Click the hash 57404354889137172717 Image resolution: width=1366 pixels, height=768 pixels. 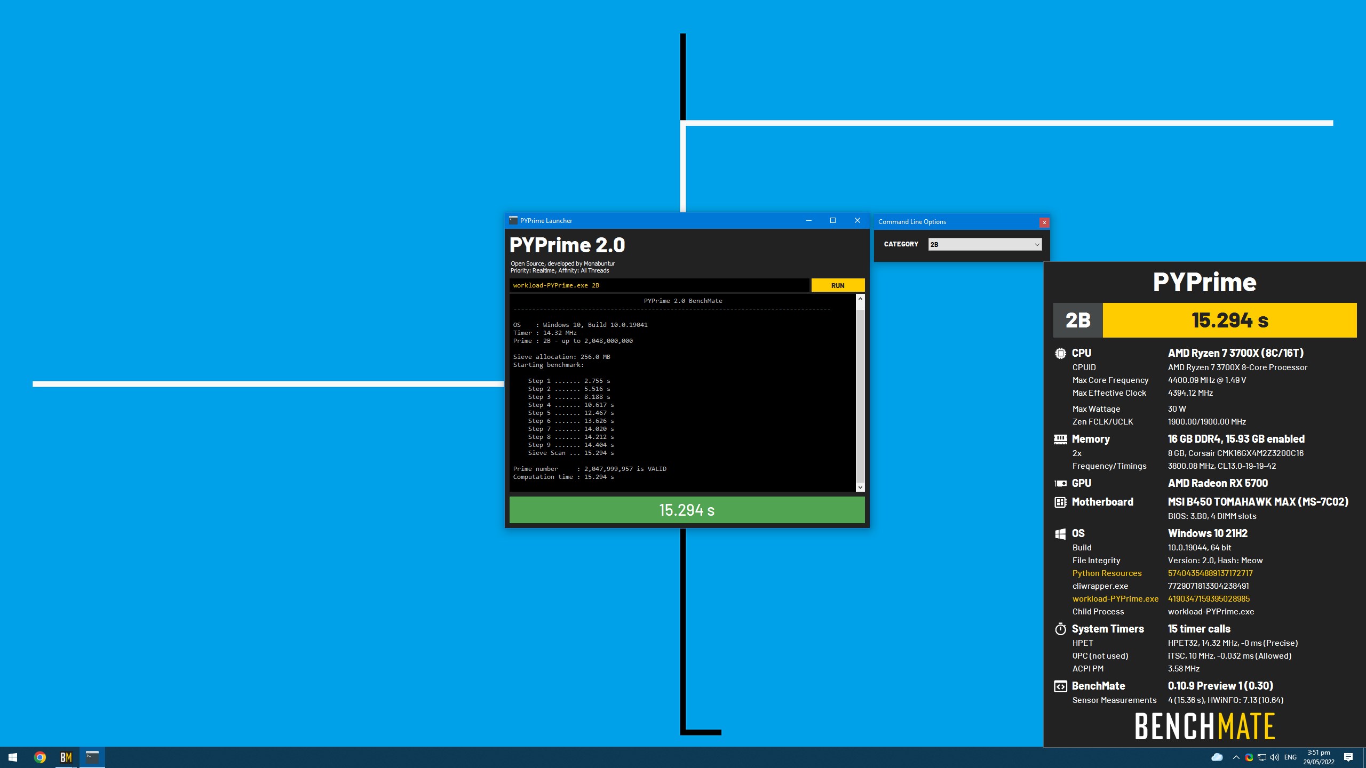[1210, 573]
